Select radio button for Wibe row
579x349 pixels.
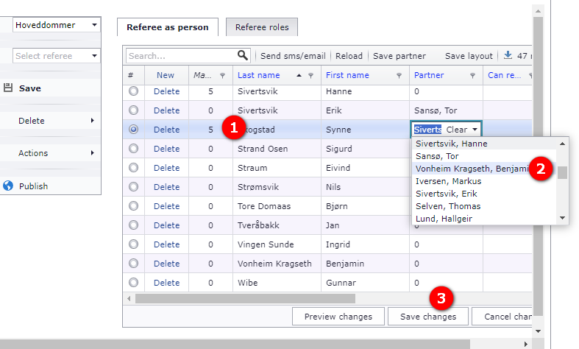[134, 283]
